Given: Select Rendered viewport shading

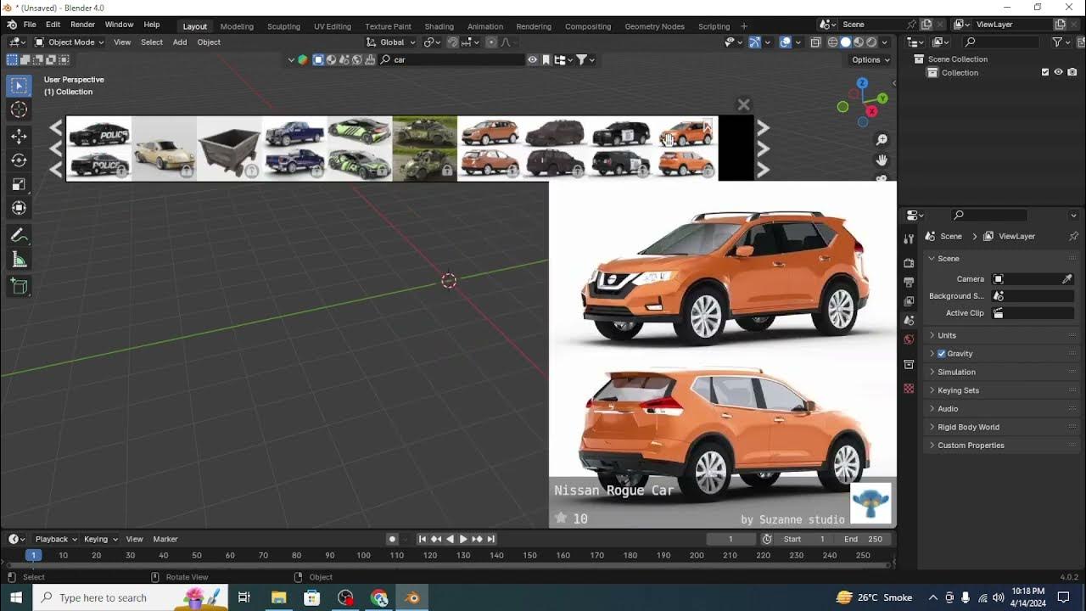Looking at the screenshot, I should tap(871, 42).
